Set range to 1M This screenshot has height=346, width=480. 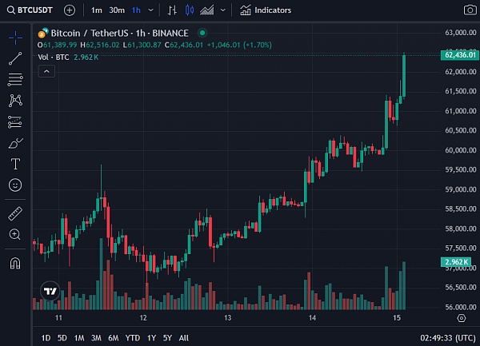coord(79,338)
